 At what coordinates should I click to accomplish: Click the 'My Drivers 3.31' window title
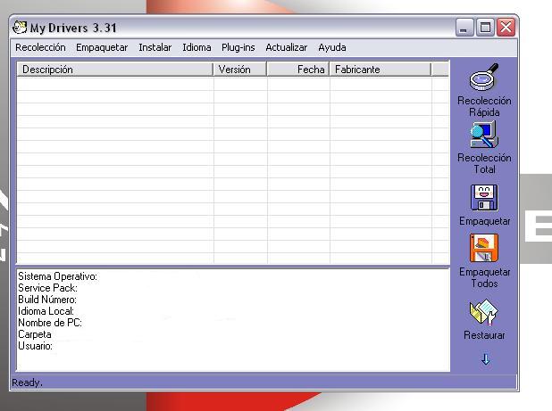click(x=73, y=28)
